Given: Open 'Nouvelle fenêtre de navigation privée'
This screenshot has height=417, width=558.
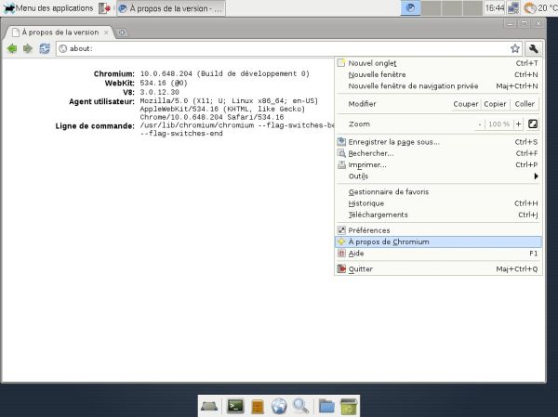Looking at the screenshot, I should pos(438,86).
